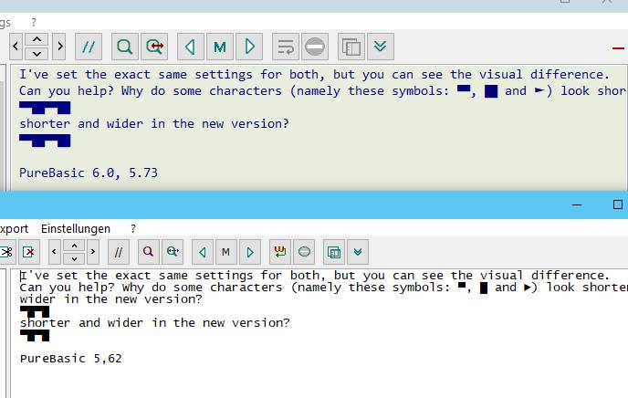The width and height of the screenshot is (628, 398).
Task: Click black line beginning 'Can you help? Why do'
Action: pyautogui.click(x=324, y=288)
